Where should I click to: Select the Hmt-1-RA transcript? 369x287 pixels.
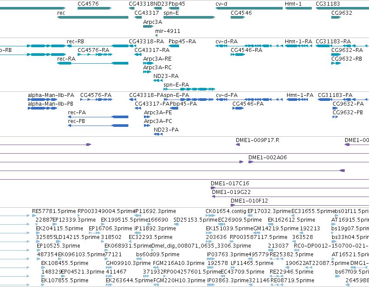(298, 46)
